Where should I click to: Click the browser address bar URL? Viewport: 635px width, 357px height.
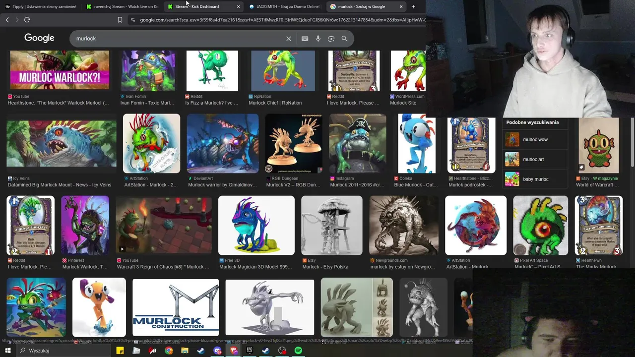coord(282,20)
